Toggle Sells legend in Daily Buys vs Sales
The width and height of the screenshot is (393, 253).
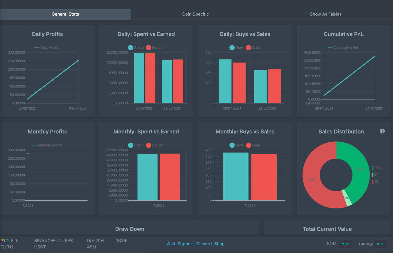[x=253, y=48]
